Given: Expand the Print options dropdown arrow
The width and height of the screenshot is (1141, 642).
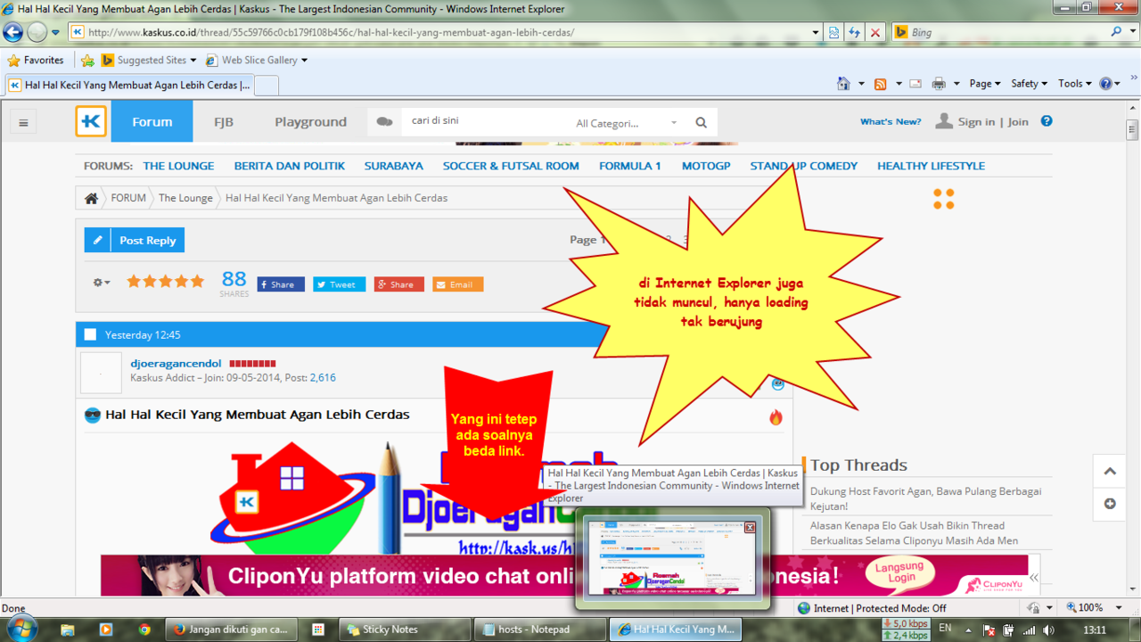Looking at the screenshot, I should pyautogui.click(x=956, y=84).
